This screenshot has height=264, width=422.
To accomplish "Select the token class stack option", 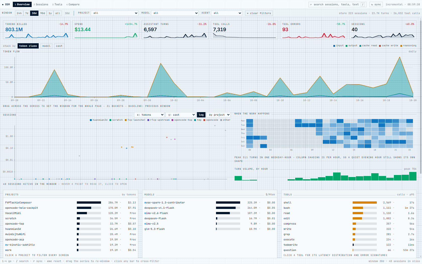I will point(28,46).
